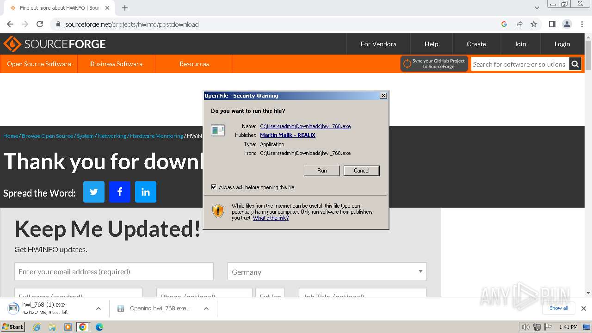Close the downloads bar
592x333 pixels.
tap(584, 308)
